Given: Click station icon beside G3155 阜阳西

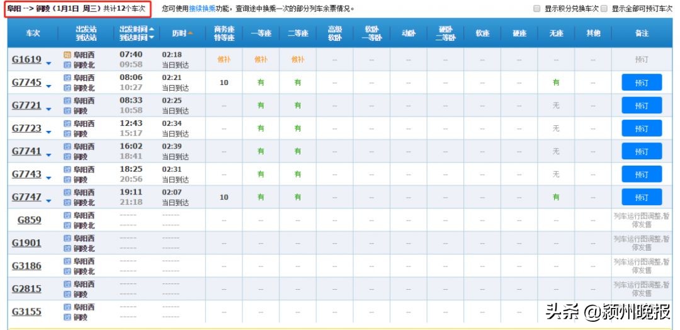Looking at the screenshot, I should 67,307.
